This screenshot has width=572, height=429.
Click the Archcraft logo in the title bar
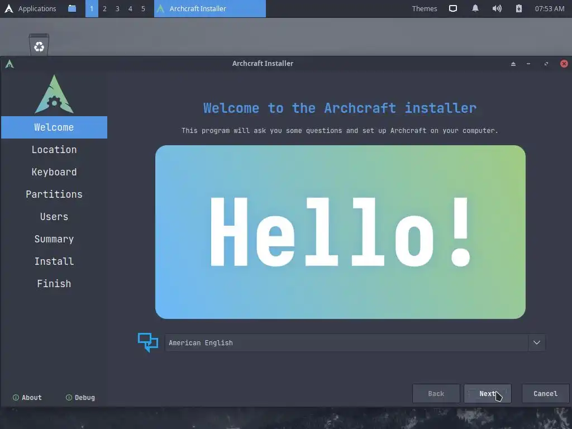tap(9, 64)
